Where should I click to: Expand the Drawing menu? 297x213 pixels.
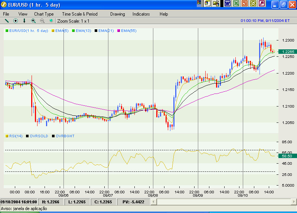117,14
